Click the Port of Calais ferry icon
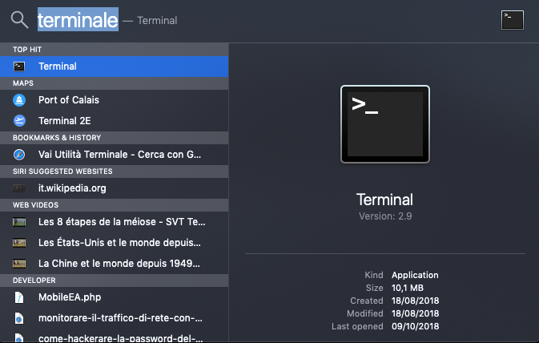The image size is (539, 343). [x=19, y=100]
